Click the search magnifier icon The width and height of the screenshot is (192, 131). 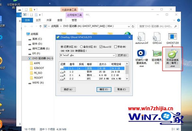point(175,26)
